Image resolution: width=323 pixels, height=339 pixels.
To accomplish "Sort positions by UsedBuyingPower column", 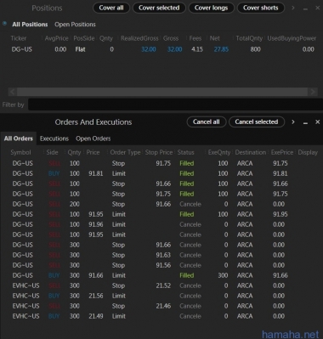I will (x=292, y=38).
